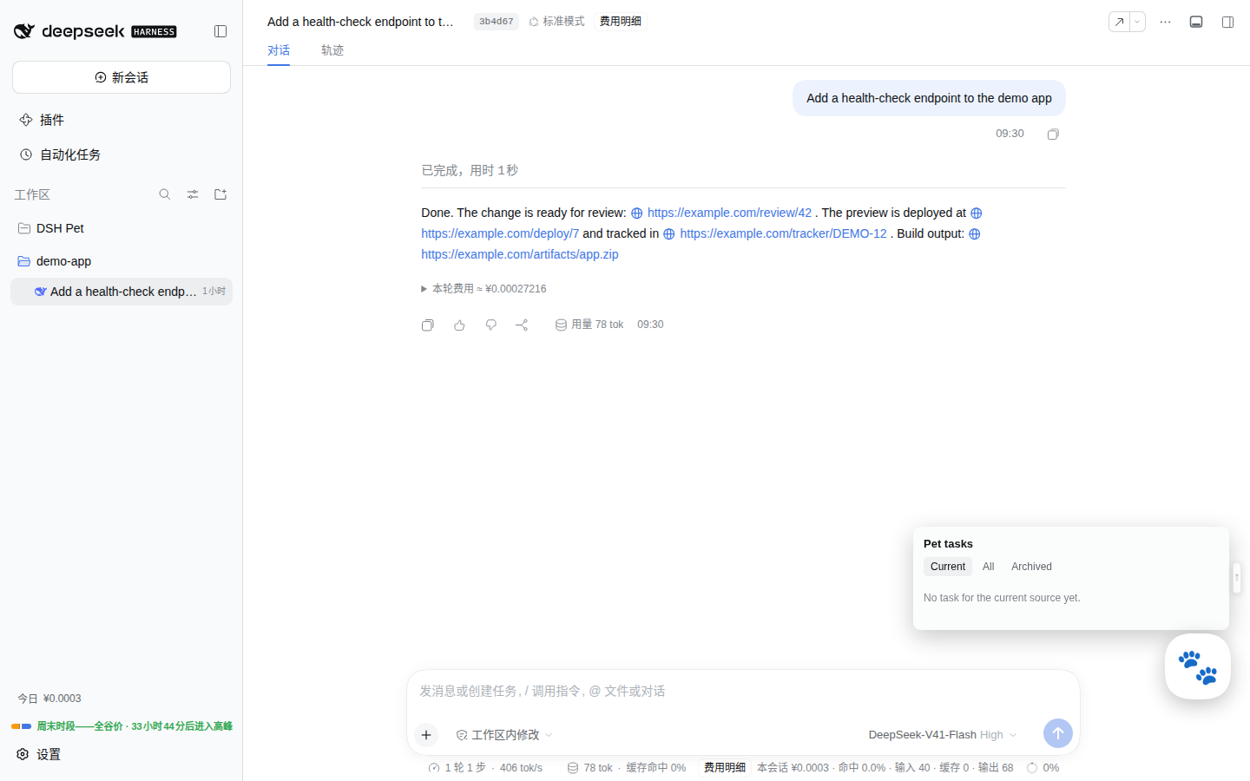1250x781 pixels.
Task: Add new workspace folder icon
Action: (220, 194)
